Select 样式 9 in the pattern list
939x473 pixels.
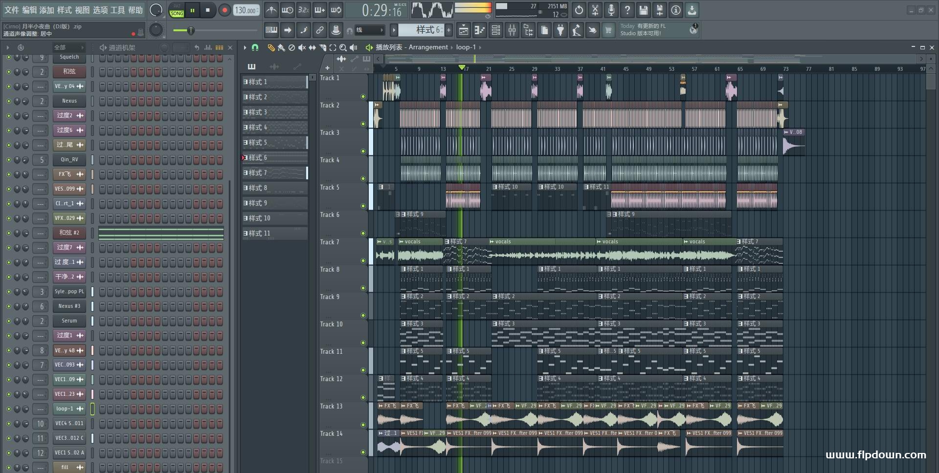274,203
